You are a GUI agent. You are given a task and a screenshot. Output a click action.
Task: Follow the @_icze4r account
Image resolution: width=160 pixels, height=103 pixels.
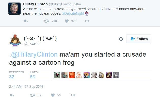139,39
